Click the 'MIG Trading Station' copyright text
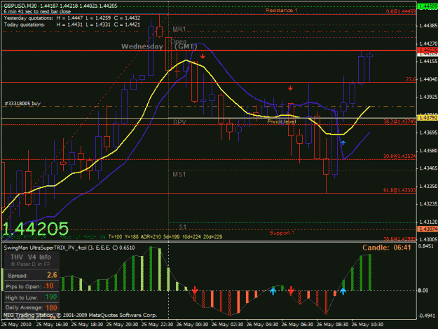The width and height of the screenshot is (438, 329). tap(80, 315)
